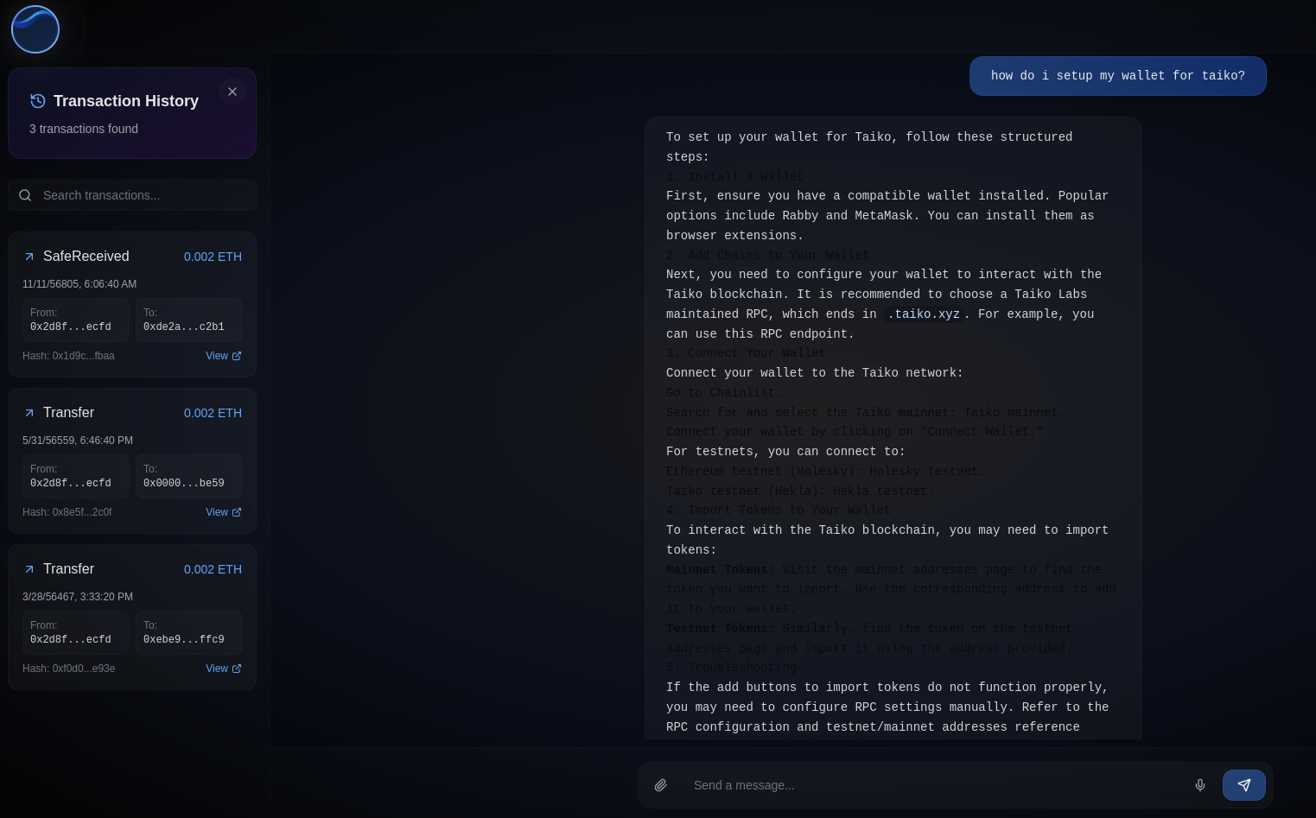Click the search magnifier icon

(x=26, y=195)
